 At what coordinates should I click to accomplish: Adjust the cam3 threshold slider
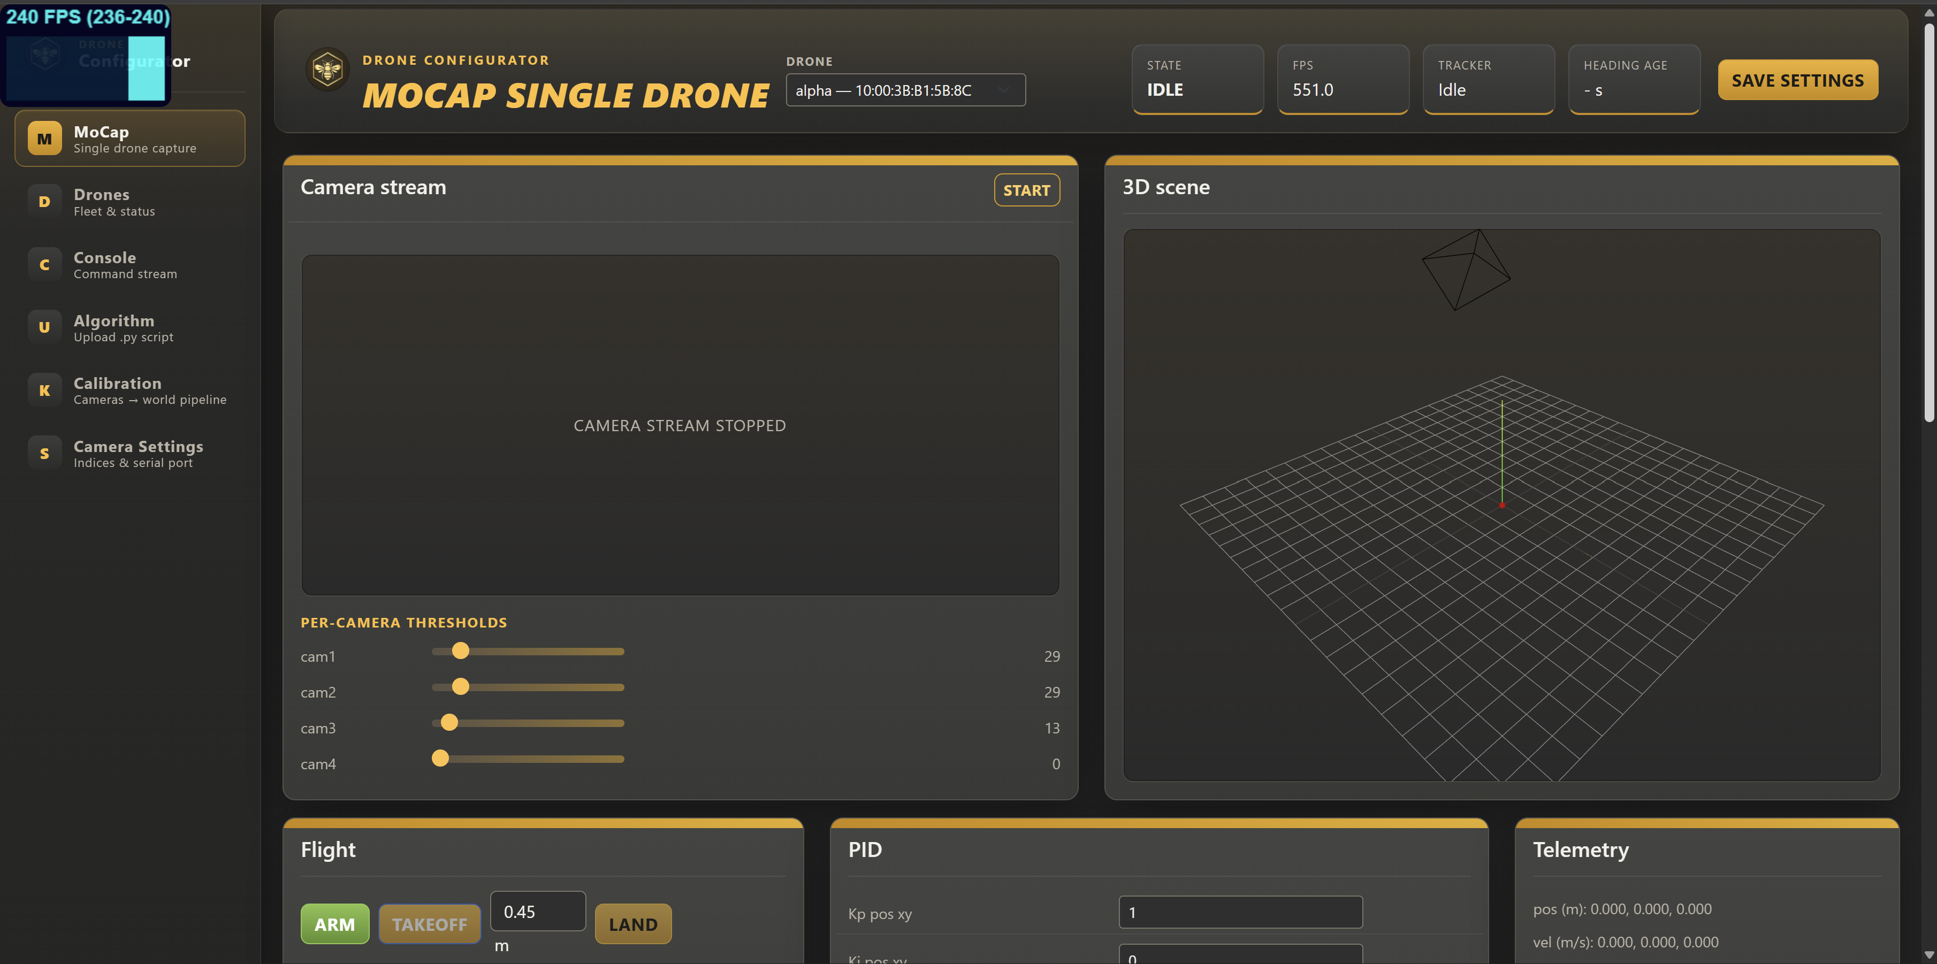[528, 723]
